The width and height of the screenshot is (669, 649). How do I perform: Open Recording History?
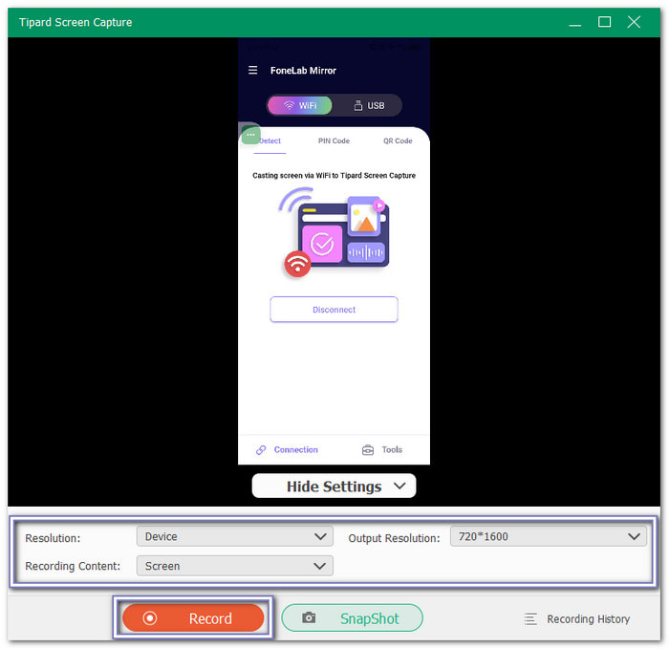point(577,618)
